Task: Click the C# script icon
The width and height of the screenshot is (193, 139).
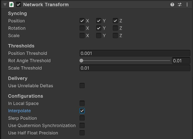Action: (11, 5)
